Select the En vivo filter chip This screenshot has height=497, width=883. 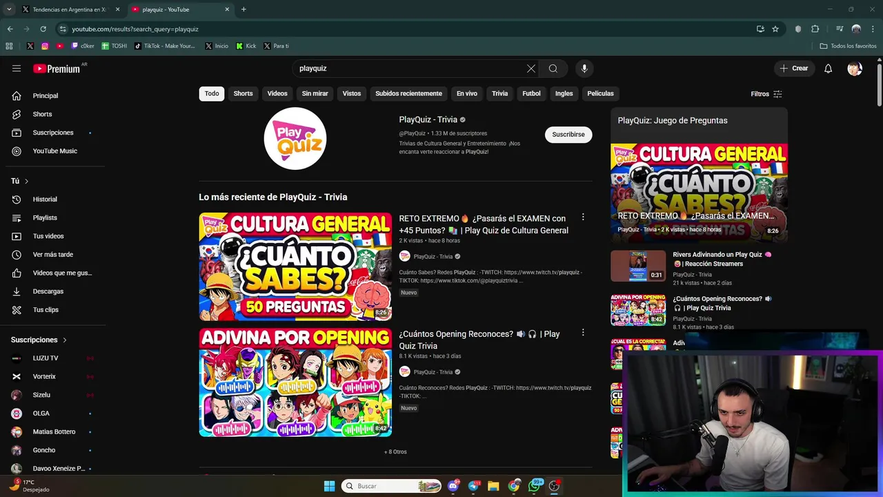[x=466, y=93]
